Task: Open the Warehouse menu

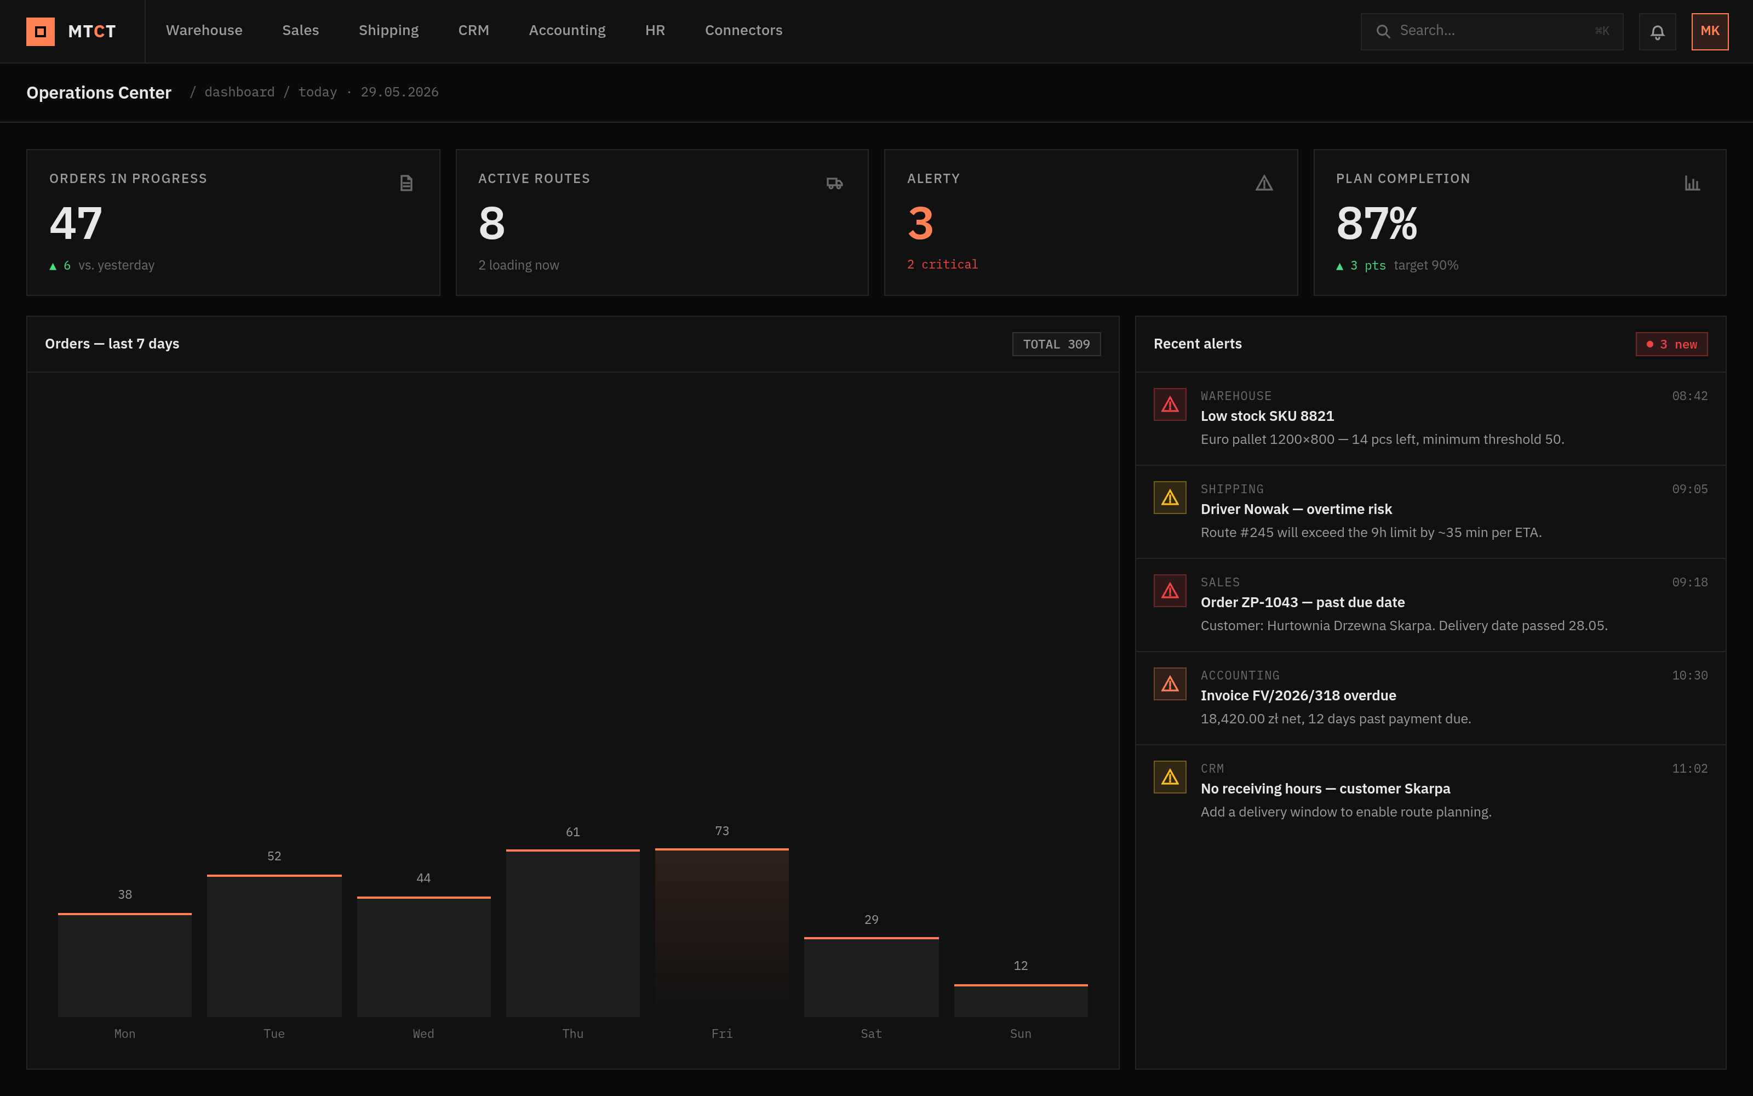Action: coord(204,31)
